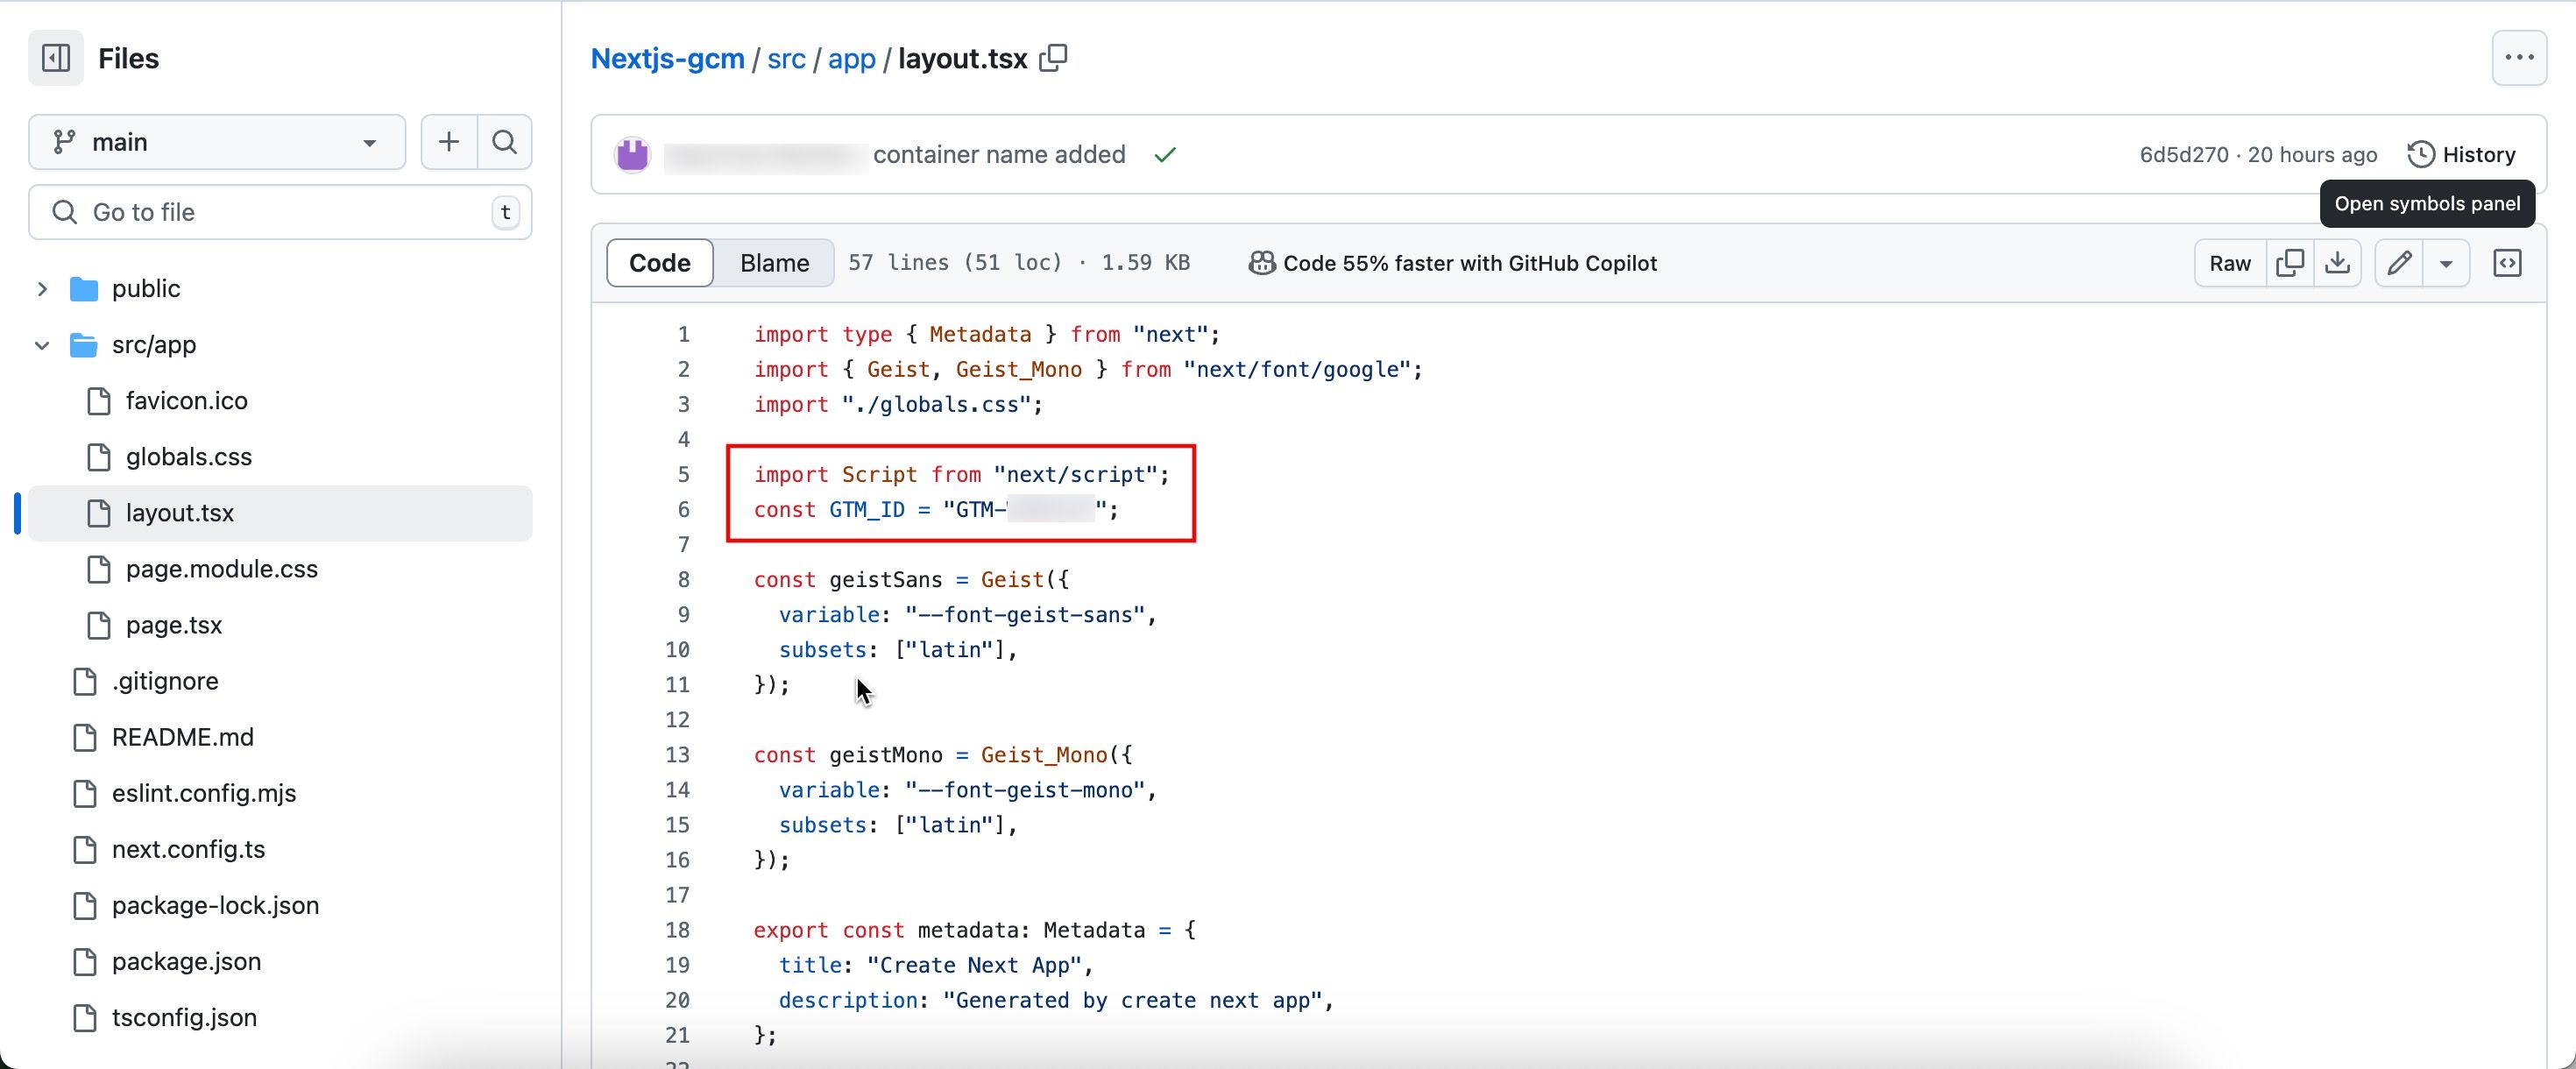Edit this file with the pencil icon

[x=2399, y=263]
